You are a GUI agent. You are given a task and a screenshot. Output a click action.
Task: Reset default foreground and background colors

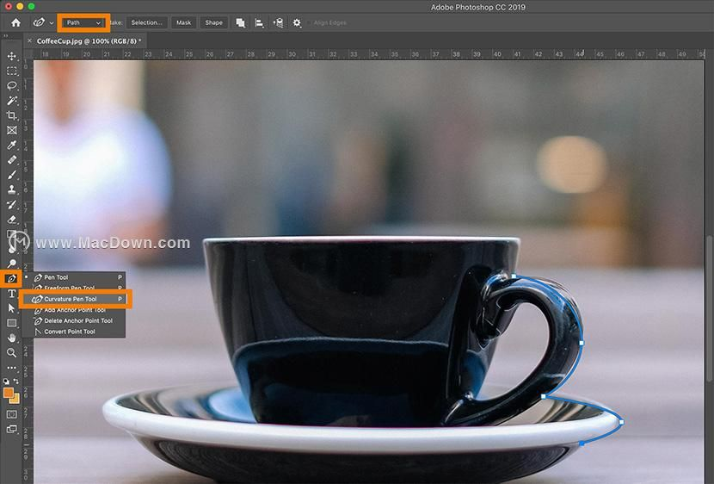point(6,381)
